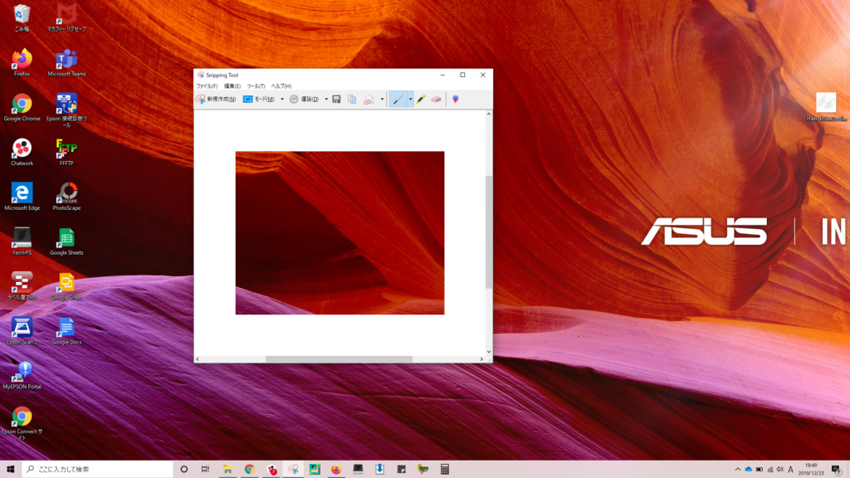Expand the モード(M) snip mode dropdown arrow
This screenshot has width=850, height=478.
282,99
